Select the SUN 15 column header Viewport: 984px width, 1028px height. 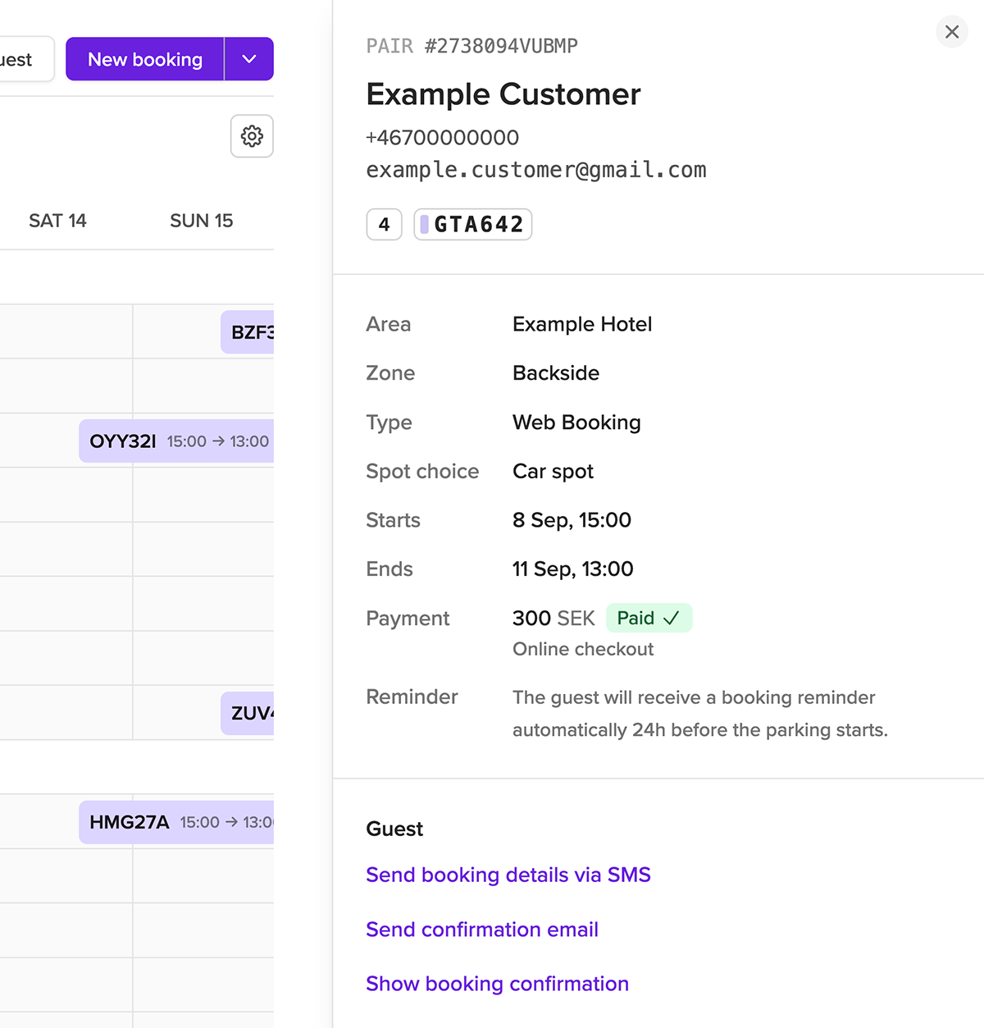click(x=202, y=221)
